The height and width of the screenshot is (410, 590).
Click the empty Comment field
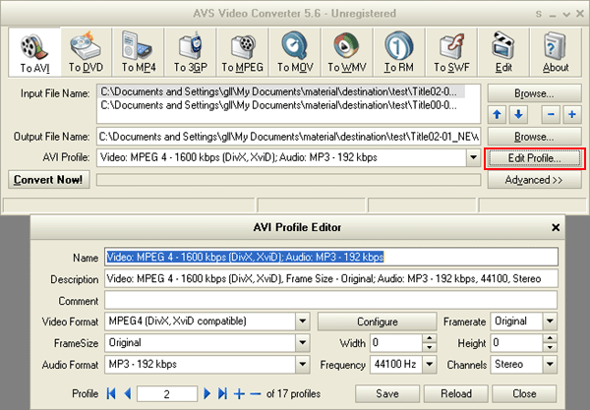(x=331, y=301)
